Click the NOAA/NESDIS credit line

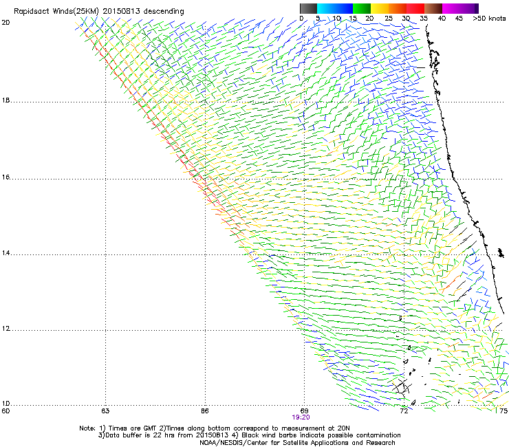click(x=297, y=442)
